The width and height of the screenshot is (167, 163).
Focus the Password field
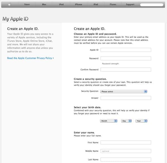point(126,58)
